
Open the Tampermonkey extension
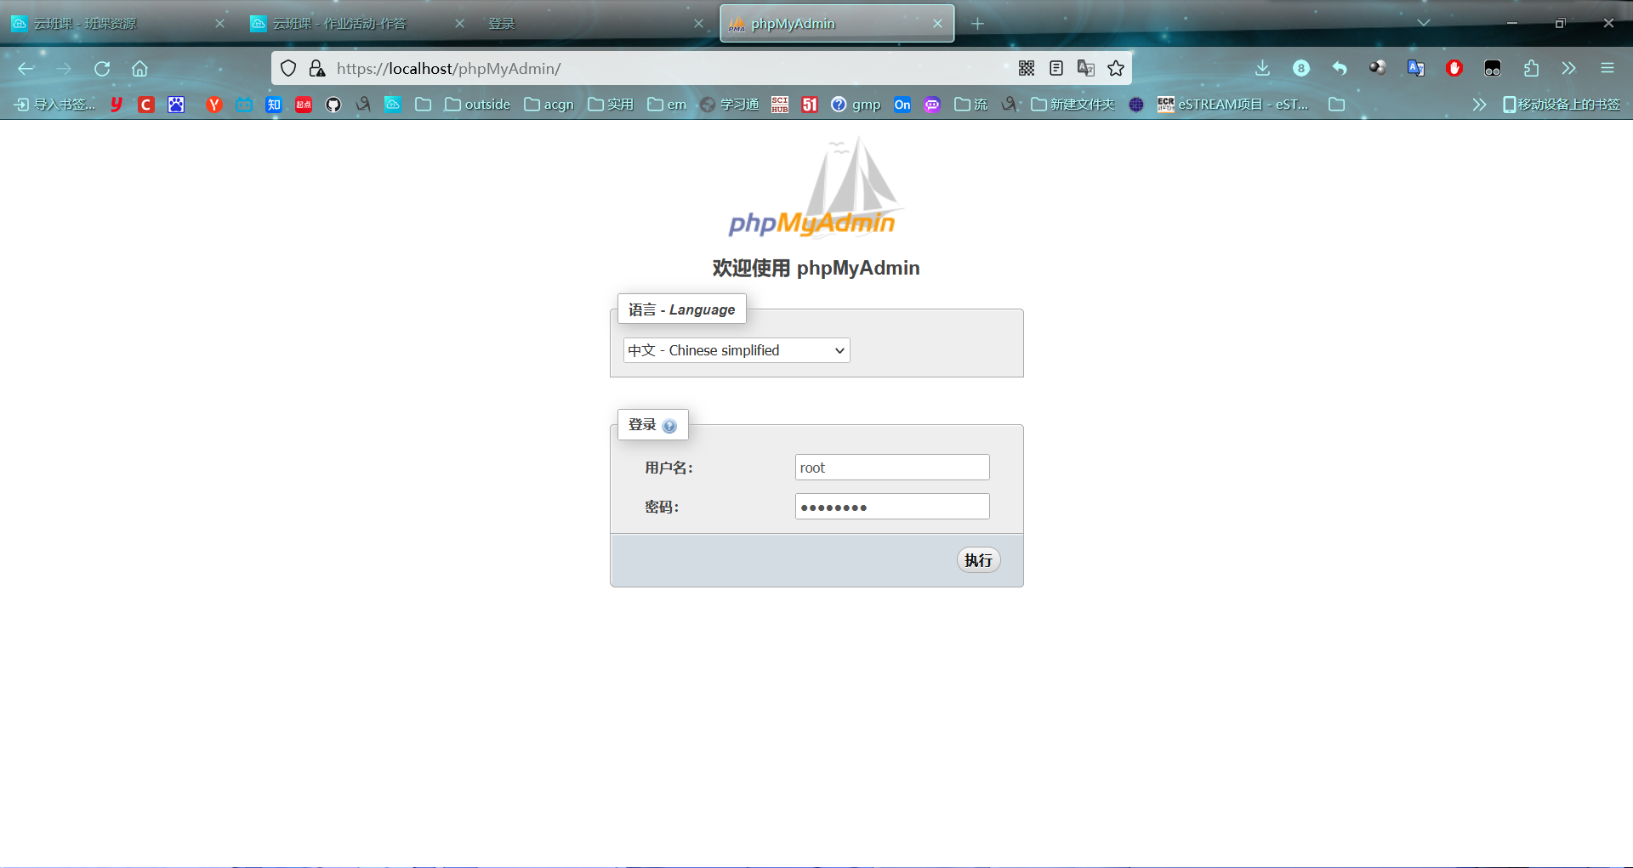coord(1493,69)
